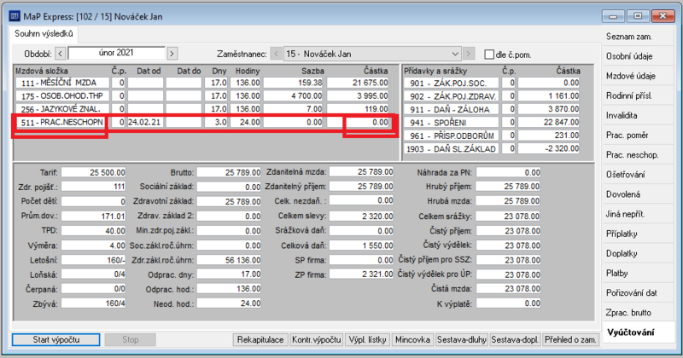Go to previous period with left arrow
Viewport: 683px width, 358px height.
pos(61,54)
